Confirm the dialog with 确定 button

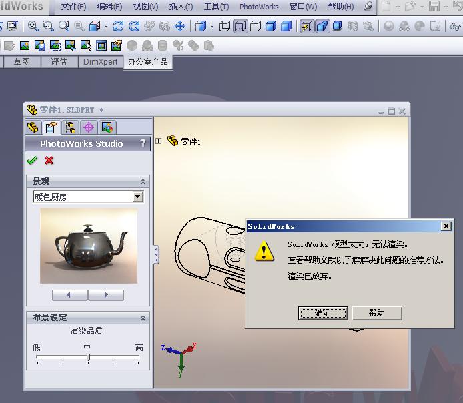click(323, 313)
